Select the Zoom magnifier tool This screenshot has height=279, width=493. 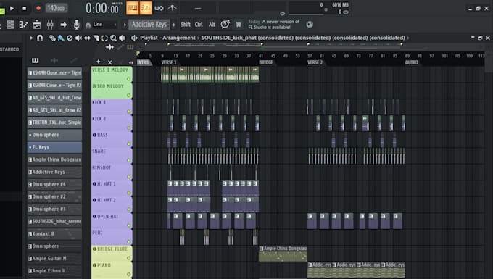click(x=113, y=38)
